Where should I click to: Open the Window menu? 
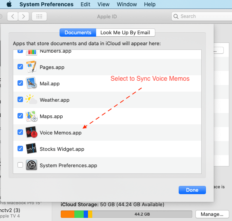(127, 4)
